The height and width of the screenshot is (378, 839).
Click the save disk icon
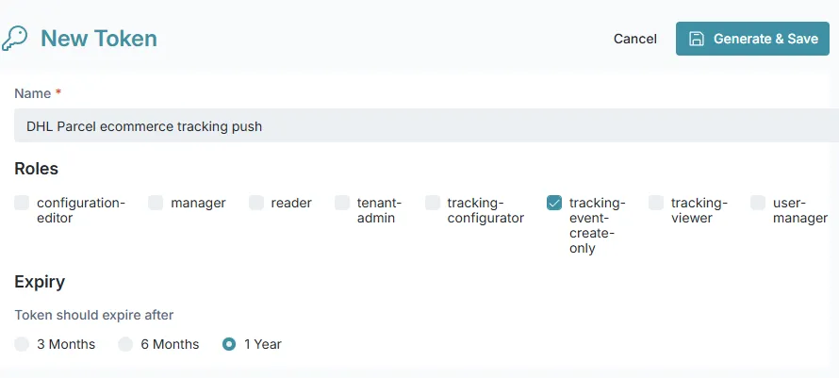coord(697,39)
